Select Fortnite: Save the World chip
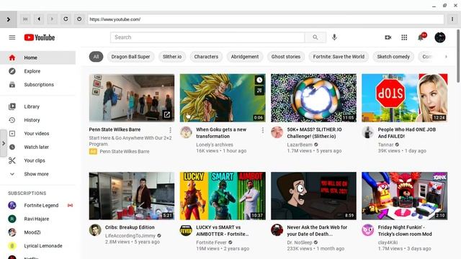 coord(339,57)
